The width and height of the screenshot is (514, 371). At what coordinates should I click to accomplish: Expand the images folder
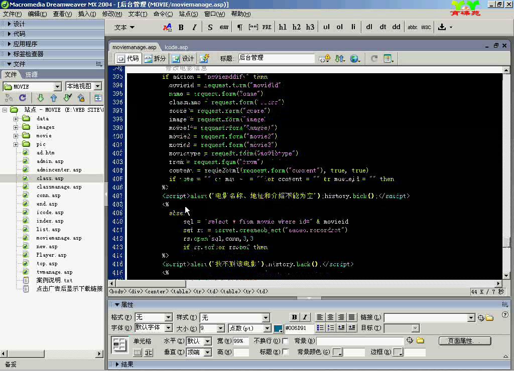pos(16,127)
